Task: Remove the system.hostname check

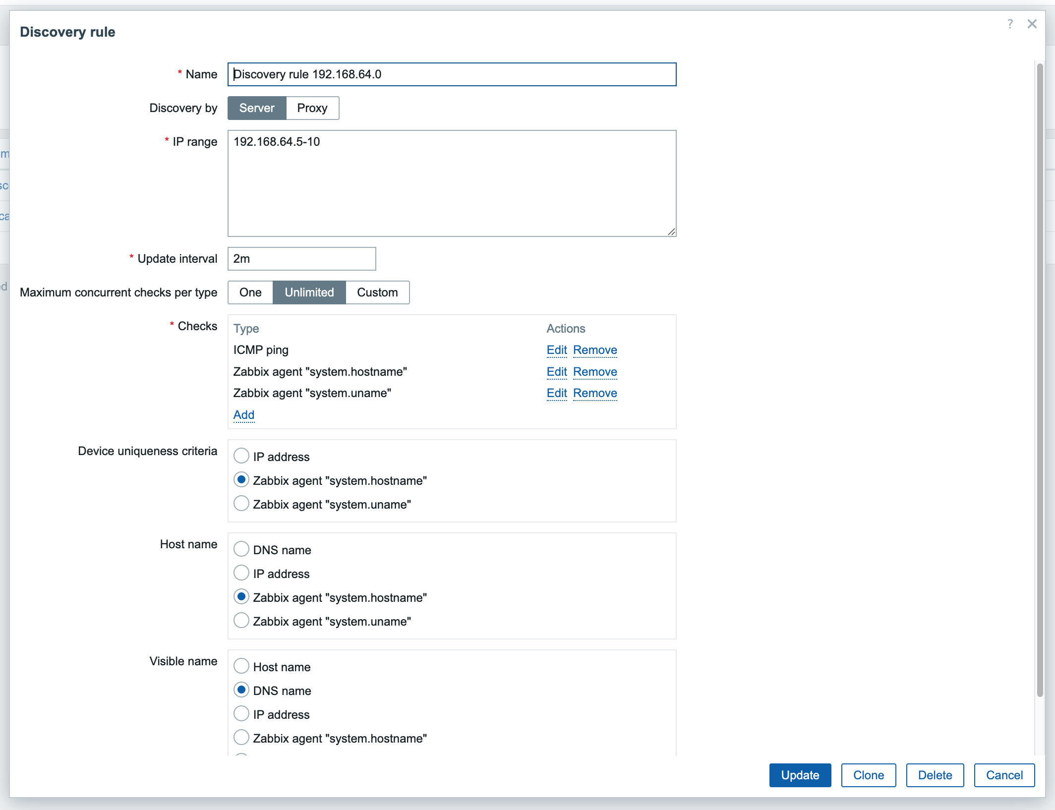Action: click(594, 372)
